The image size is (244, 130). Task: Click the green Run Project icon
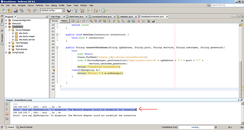(88, 10)
